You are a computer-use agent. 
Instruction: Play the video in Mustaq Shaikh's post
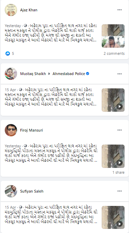119,107
